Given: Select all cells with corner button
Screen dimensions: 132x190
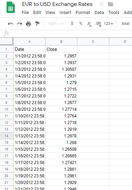Looking at the screenshot, I should point(6,41).
